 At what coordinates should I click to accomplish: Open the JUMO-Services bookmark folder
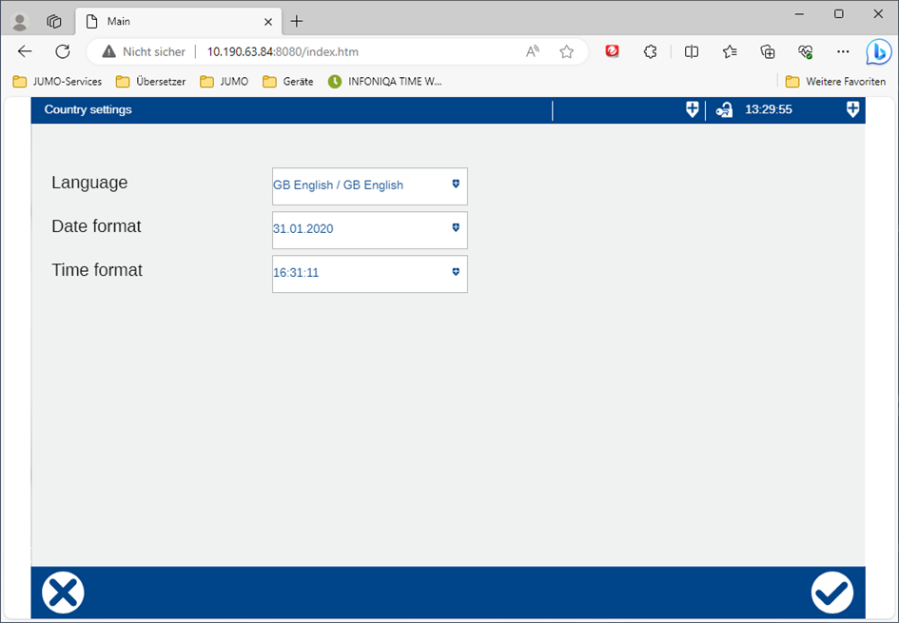[x=57, y=82]
